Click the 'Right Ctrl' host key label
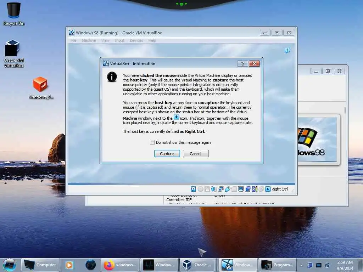The height and width of the screenshot is (272, 363). coord(280,189)
